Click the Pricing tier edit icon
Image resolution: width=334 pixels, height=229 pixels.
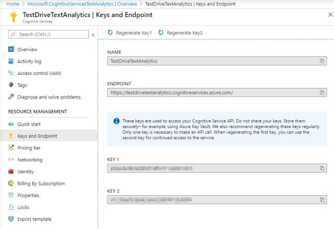11,147
